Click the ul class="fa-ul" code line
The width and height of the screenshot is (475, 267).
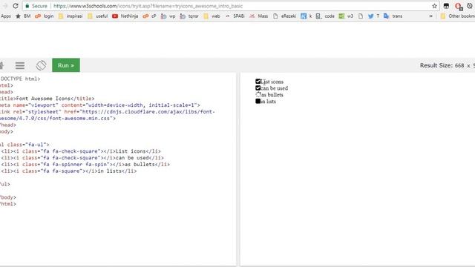point(24,145)
